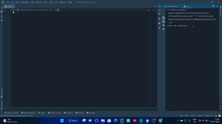Image resolution: width=222 pixels, height=124 pixels.
Task: Click the PEP 8 warning status message
Action: coord(18,116)
